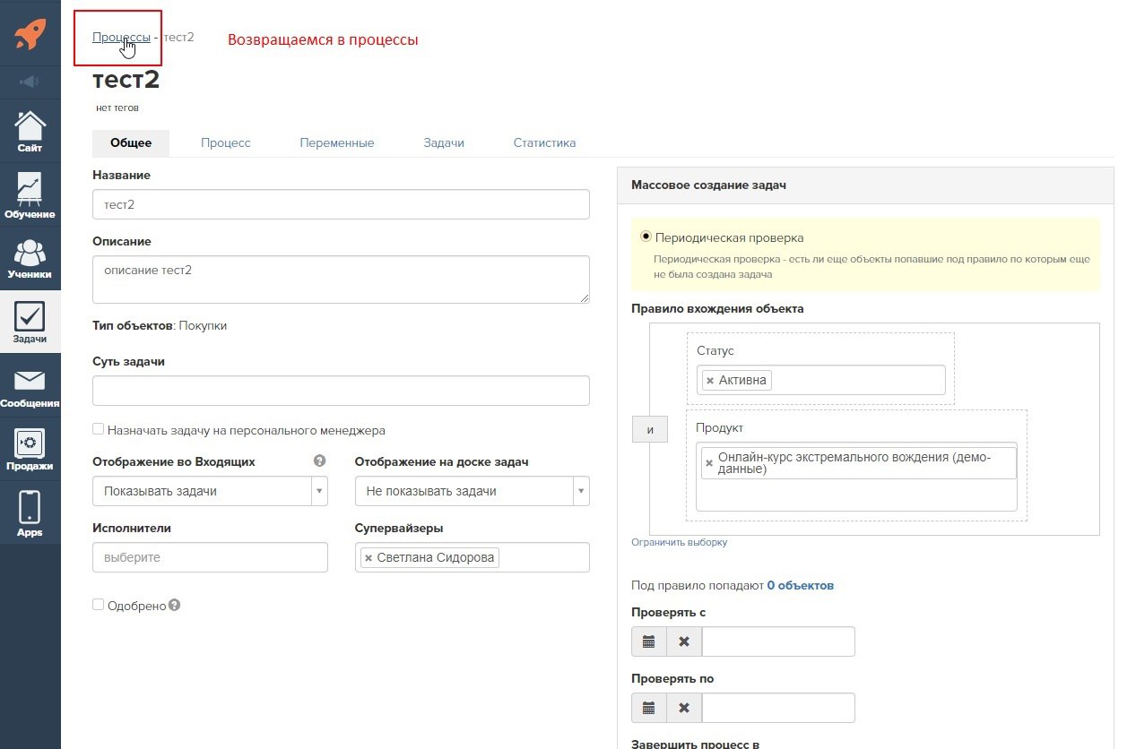
Task: Click the Процессы breadcrumb link
Action: tap(121, 37)
